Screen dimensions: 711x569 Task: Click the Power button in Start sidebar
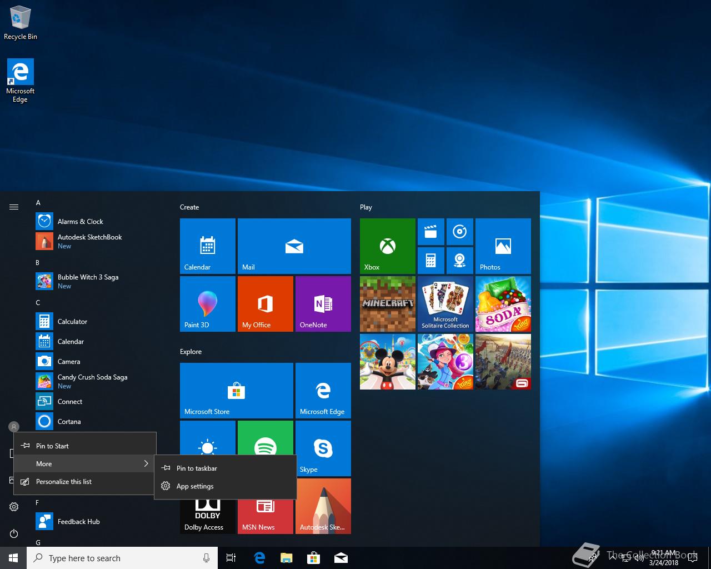click(x=14, y=533)
